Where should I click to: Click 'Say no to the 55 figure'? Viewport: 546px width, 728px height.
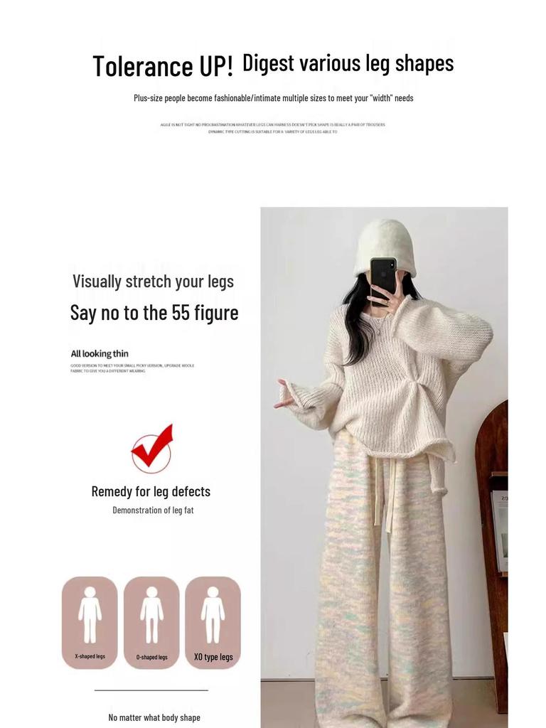click(x=154, y=313)
